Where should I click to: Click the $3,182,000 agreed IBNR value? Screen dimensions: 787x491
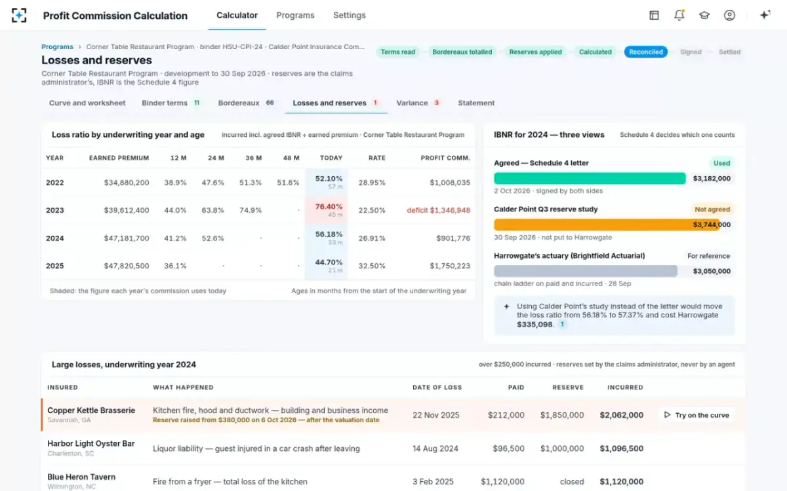click(x=712, y=178)
